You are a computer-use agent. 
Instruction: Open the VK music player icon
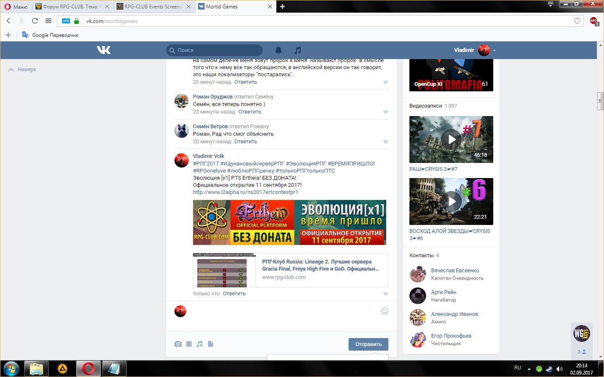pyautogui.click(x=298, y=50)
